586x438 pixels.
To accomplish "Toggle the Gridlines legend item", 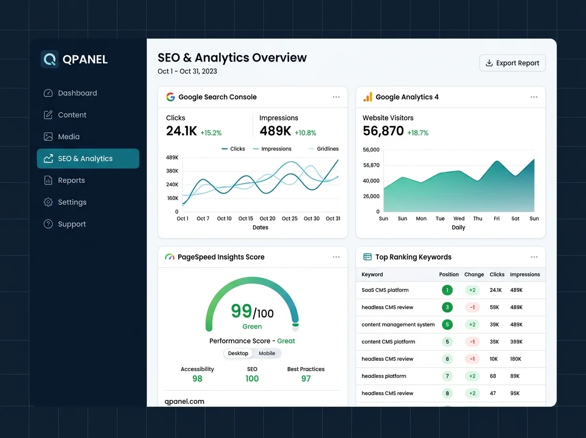I will pyautogui.click(x=323, y=149).
